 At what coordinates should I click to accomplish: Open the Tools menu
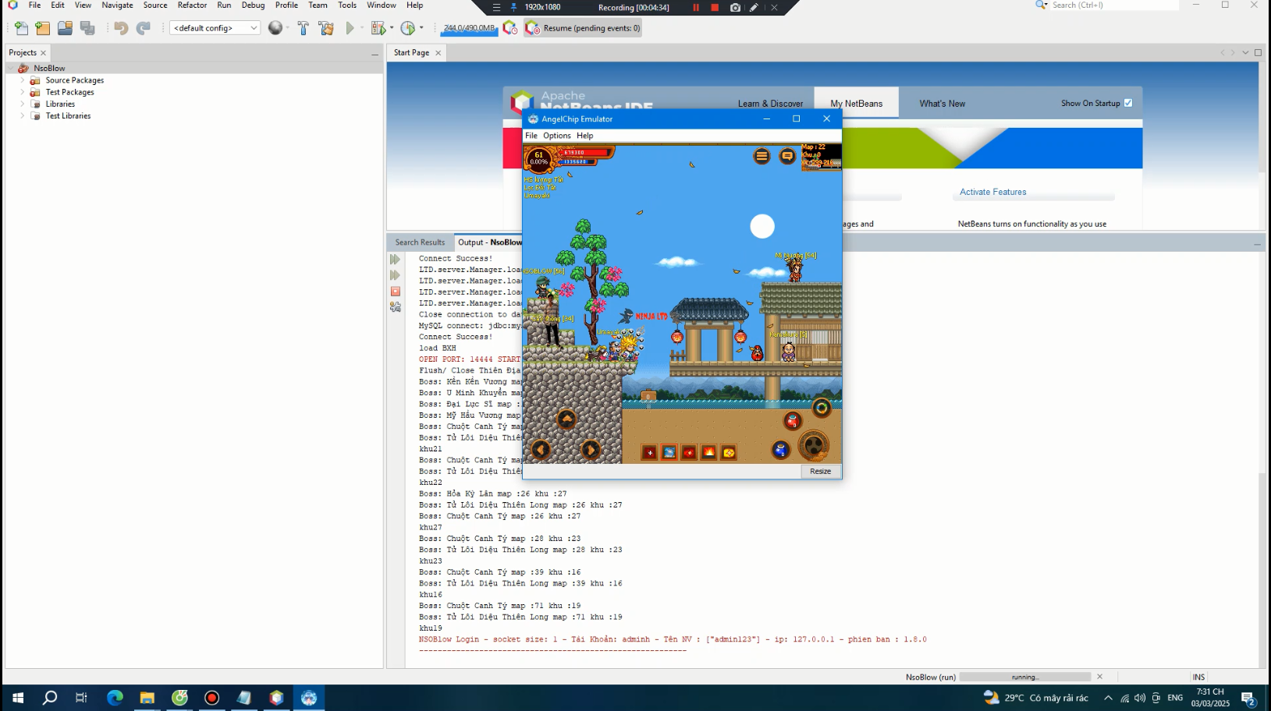[x=347, y=5]
